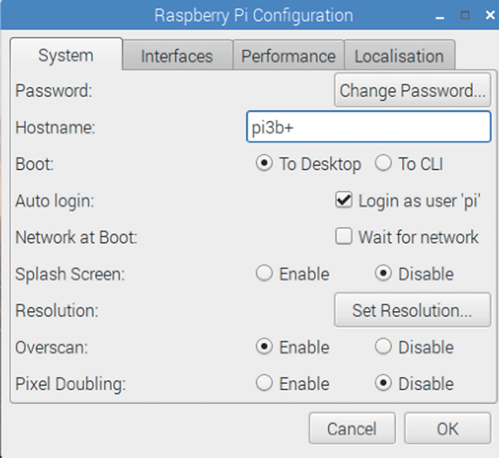Maximize the Raspberry Pi Configuration window
The width and height of the screenshot is (499, 458).
(x=465, y=15)
